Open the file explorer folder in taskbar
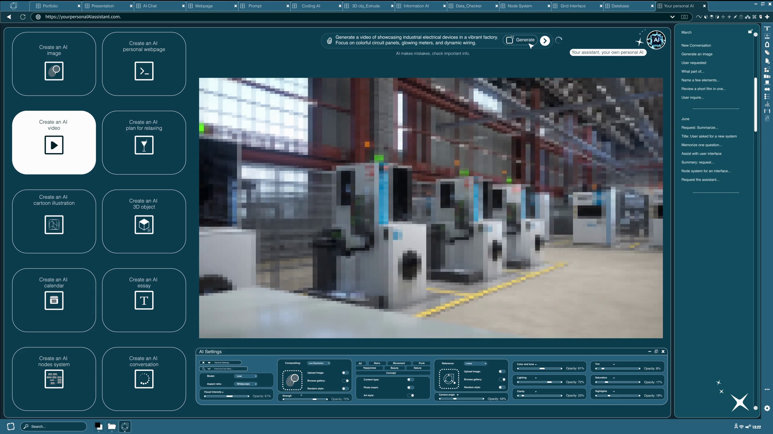This screenshot has height=434, width=773. 112,426
